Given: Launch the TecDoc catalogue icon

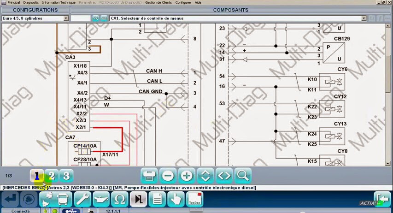Looking at the screenshot, I should click(195, 199).
